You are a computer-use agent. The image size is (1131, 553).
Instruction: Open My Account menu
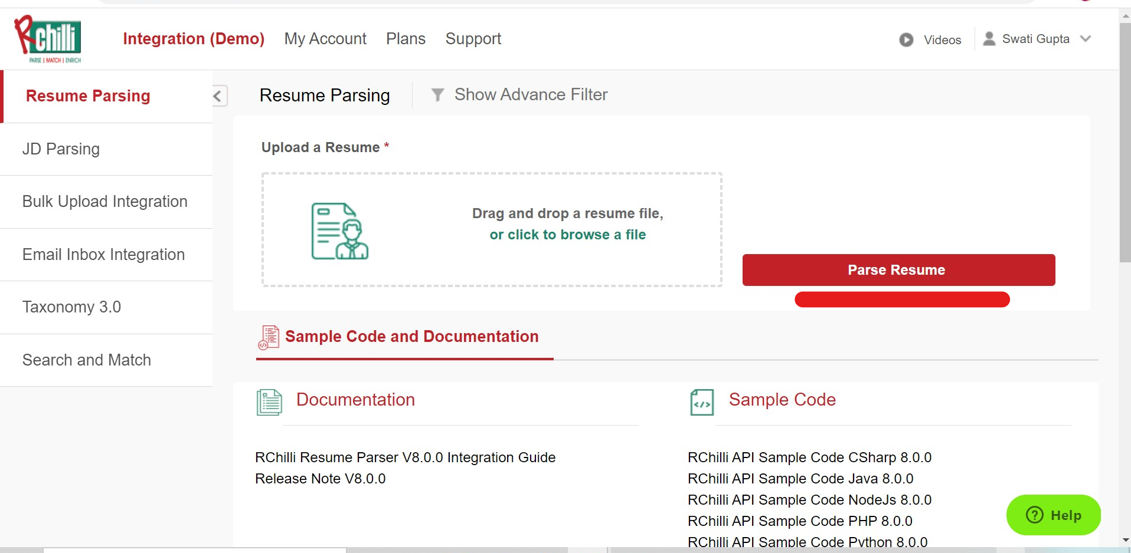(x=325, y=39)
